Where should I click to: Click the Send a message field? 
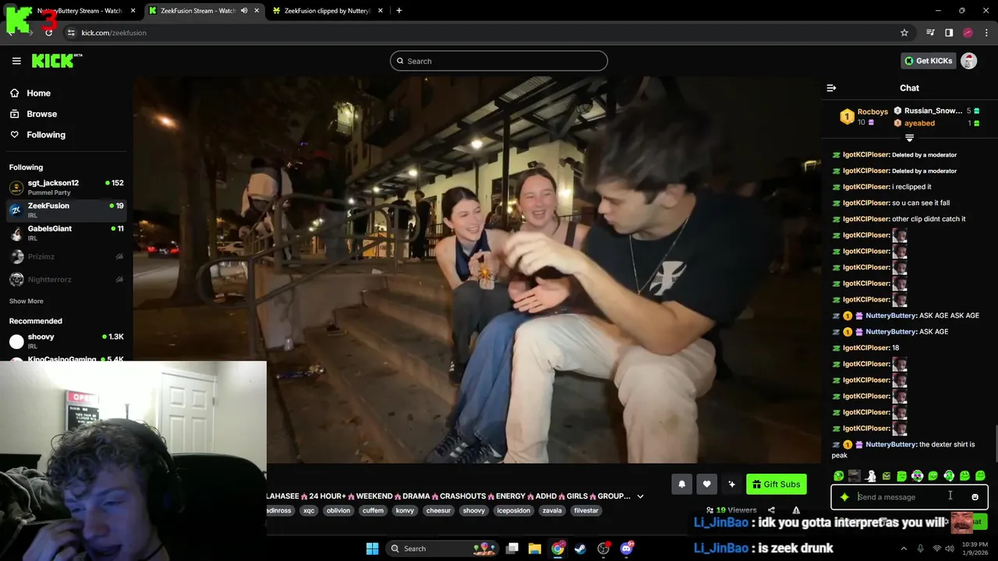908,497
